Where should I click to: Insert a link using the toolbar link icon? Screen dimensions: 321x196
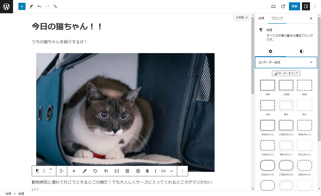pyautogui.click(x=164, y=171)
